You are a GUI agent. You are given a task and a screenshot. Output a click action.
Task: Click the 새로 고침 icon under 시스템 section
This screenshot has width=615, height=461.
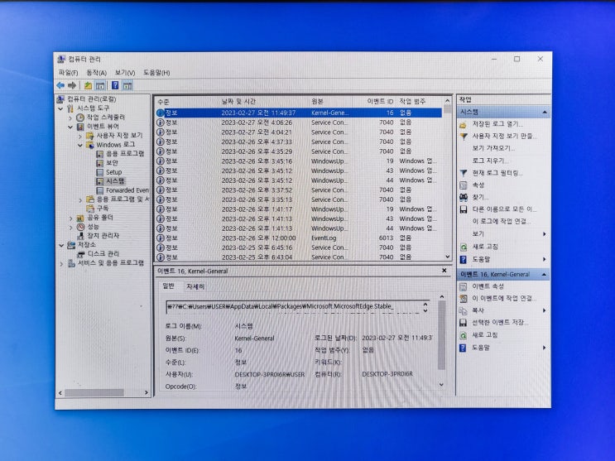[464, 247]
